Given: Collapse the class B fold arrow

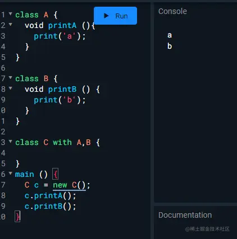Looking at the screenshot, I should [11, 77].
